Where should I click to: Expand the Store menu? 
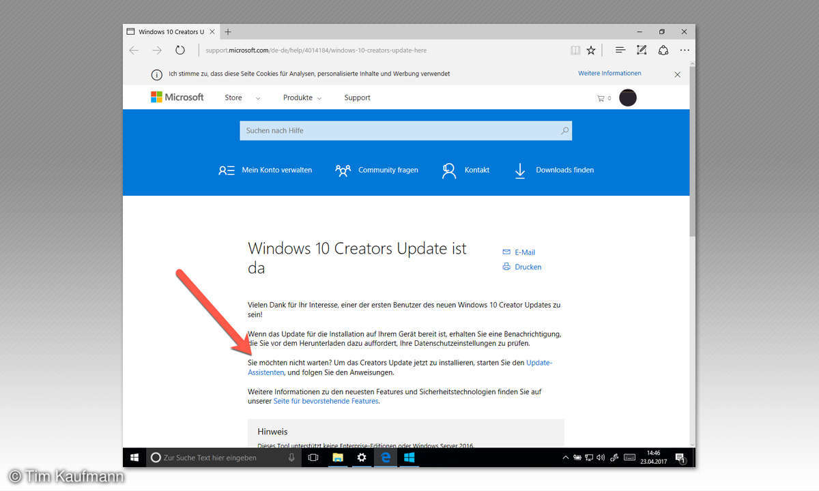(x=242, y=98)
